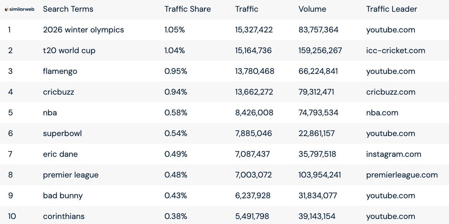Click traffic share value 0.58%
The image size is (449, 224).
(x=176, y=113)
